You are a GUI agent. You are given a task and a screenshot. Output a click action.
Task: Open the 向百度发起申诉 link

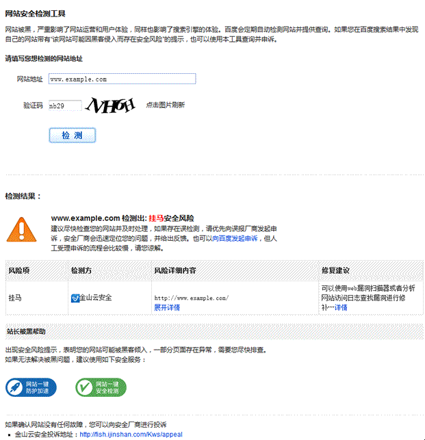pos(235,239)
